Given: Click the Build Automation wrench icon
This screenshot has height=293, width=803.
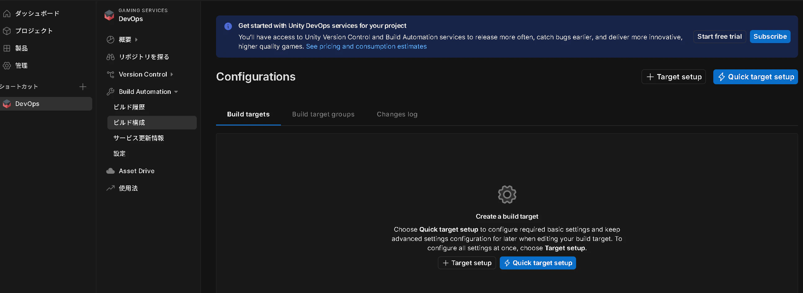Looking at the screenshot, I should tap(111, 92).
